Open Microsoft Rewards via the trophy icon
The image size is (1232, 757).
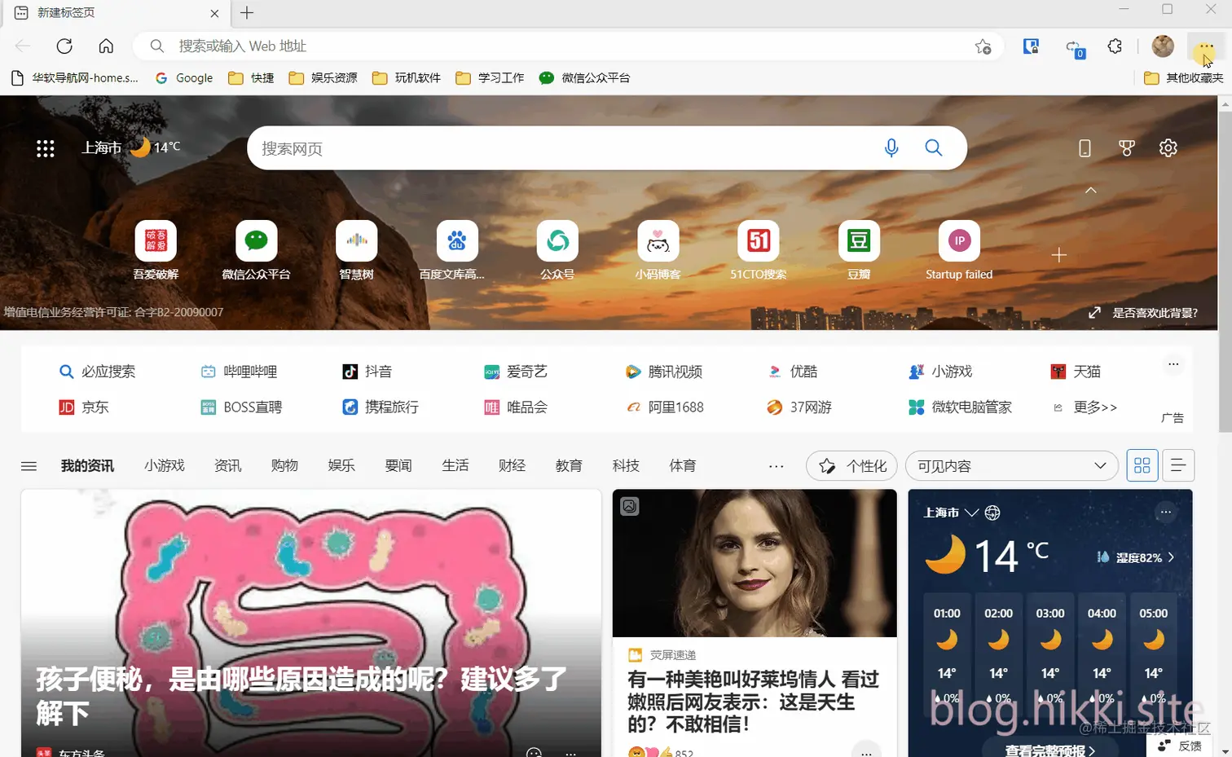click(x=1126, y=147)
